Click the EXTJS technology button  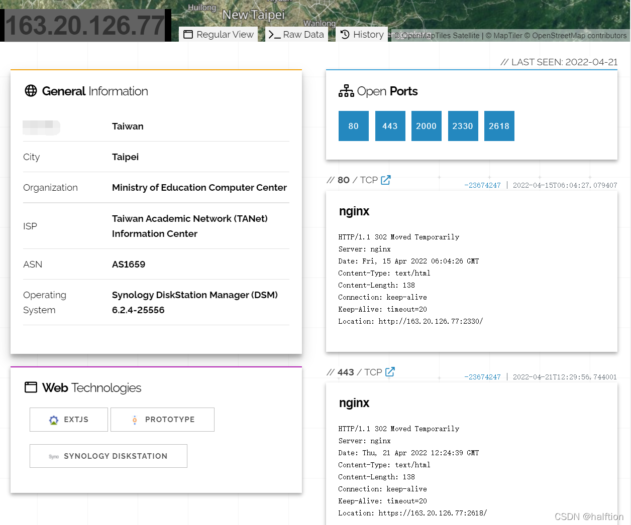[x=69, y=420]
